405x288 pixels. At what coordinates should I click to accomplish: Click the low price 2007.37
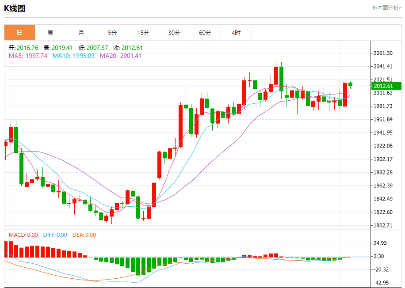(97, 48)
